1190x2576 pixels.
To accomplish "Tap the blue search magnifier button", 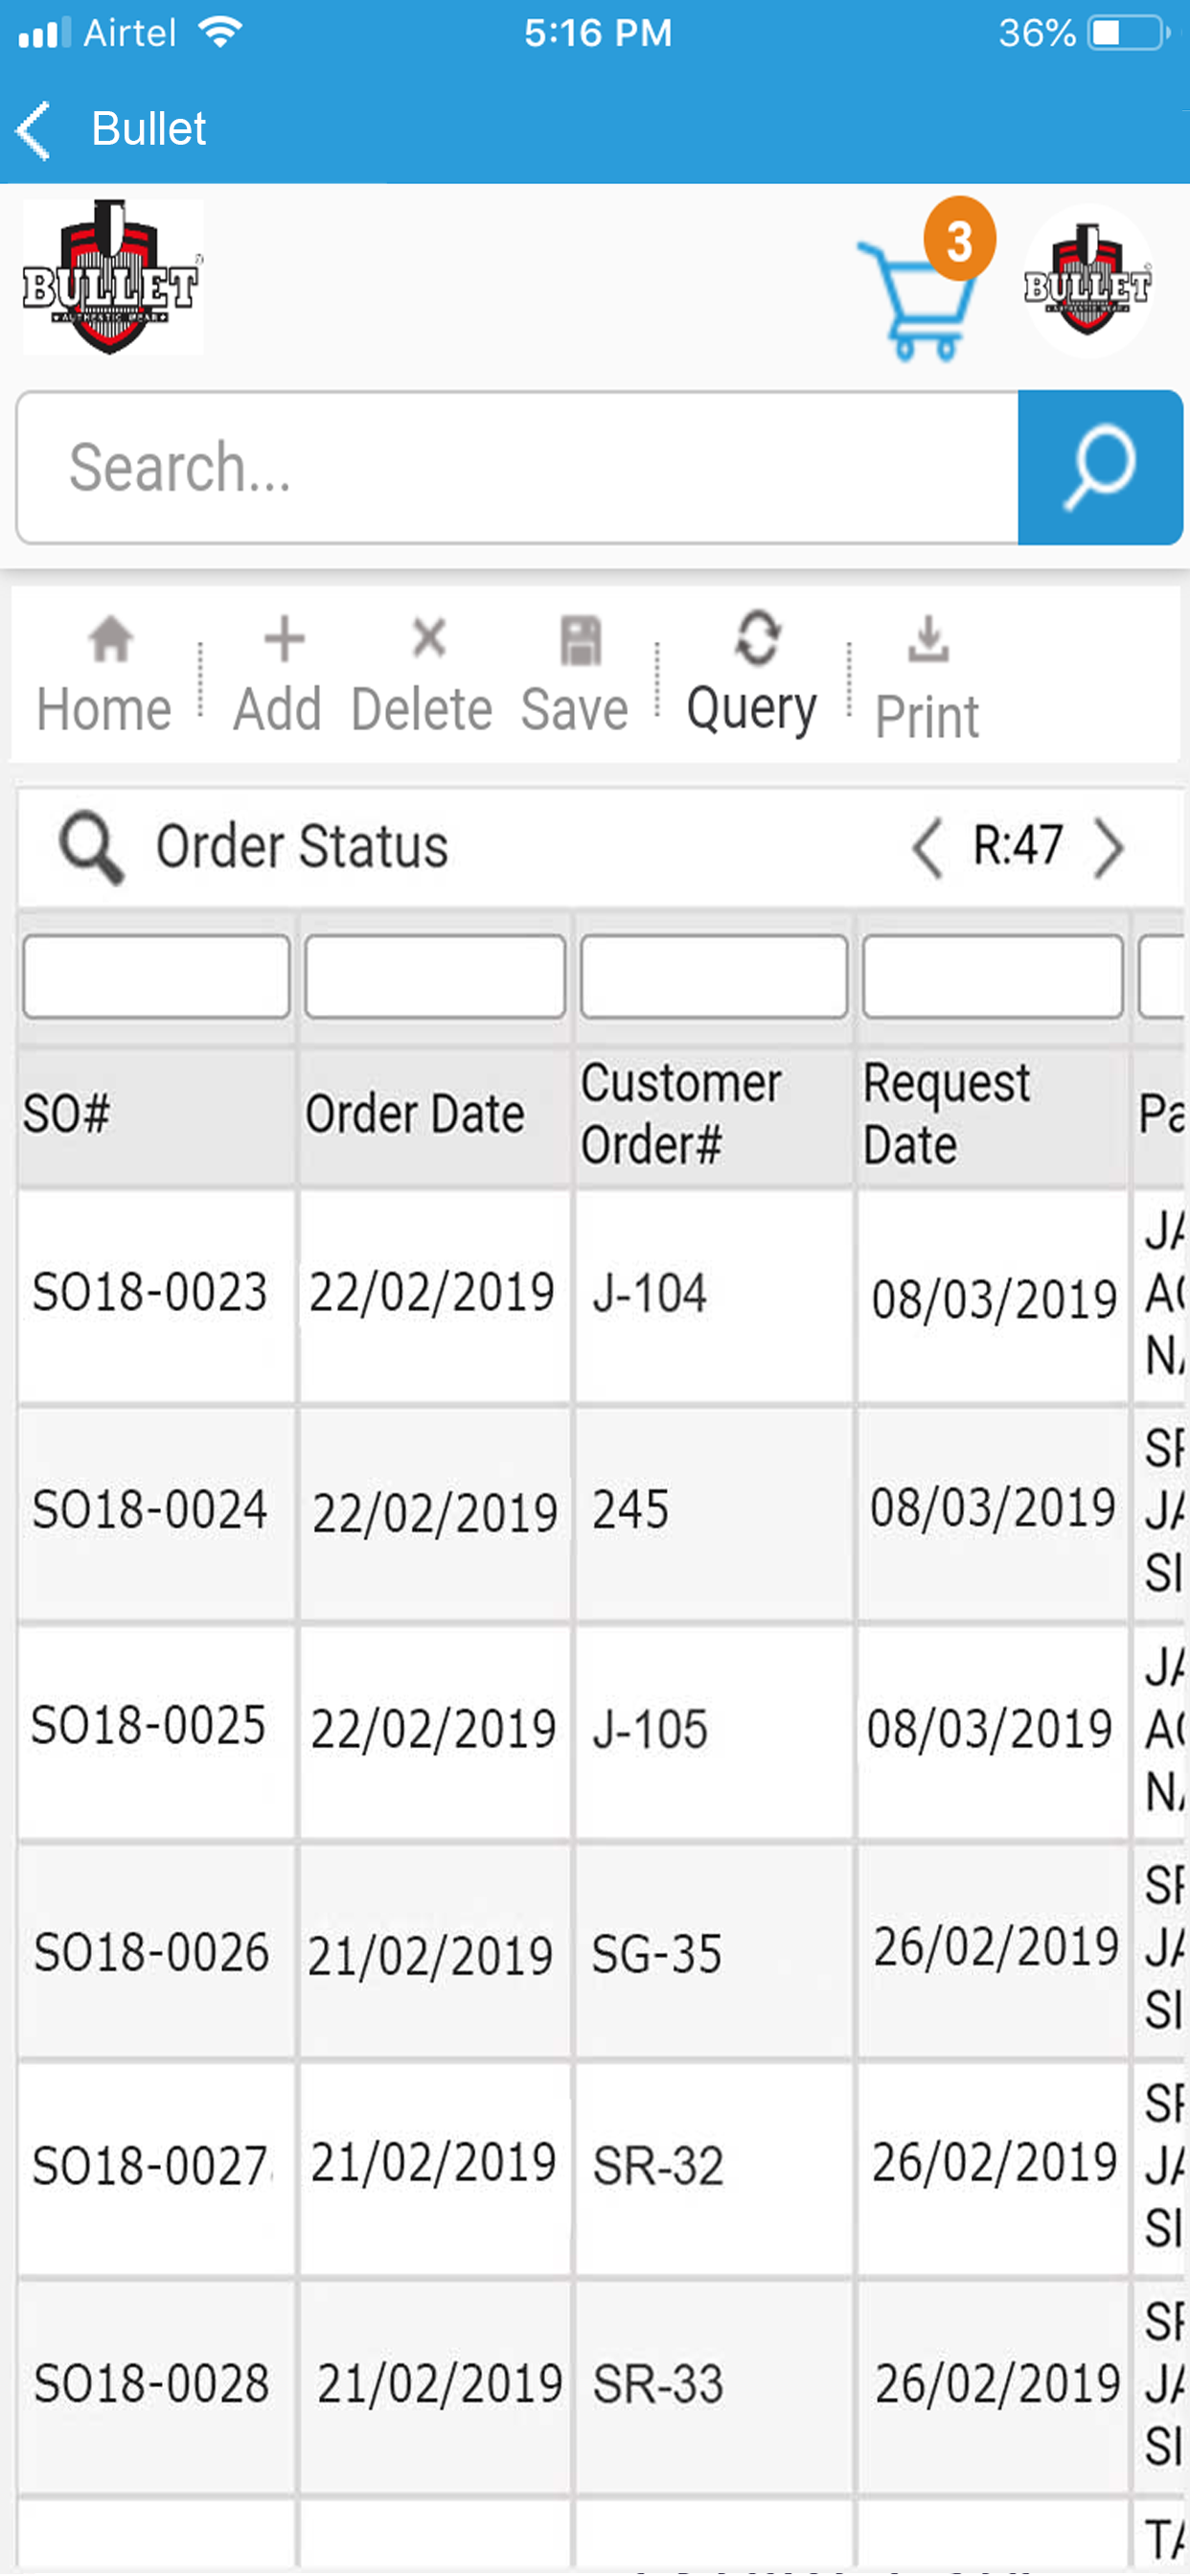I will tap(1100, 468).
